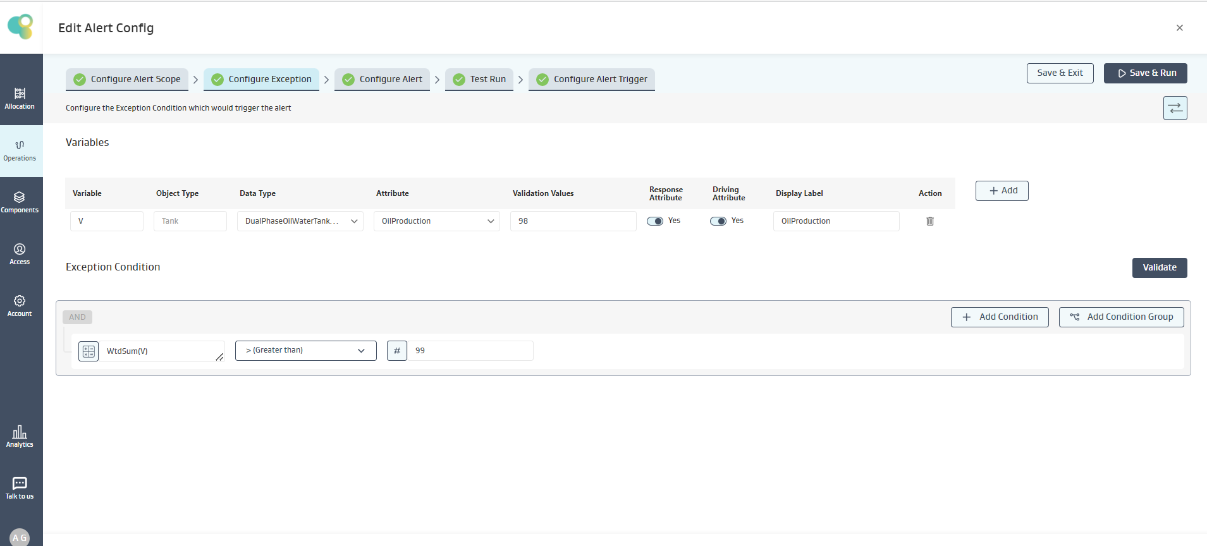
Task: Open the OilProduction attribute dropdown
Action: point(437,221)
